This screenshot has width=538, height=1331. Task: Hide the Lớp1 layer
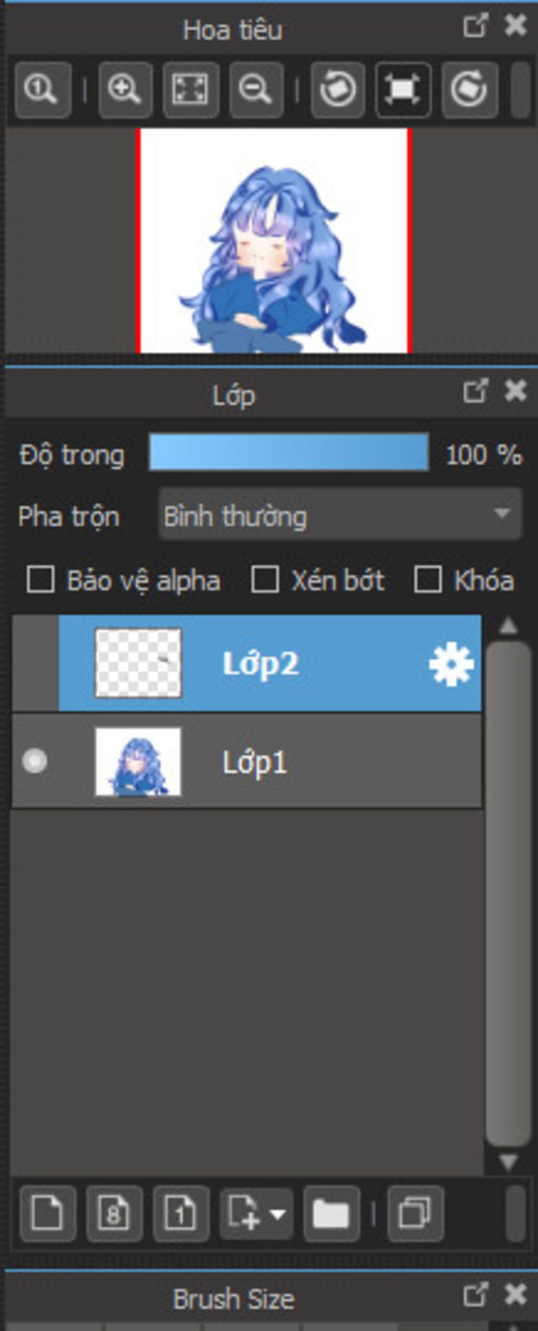point(35,761)
